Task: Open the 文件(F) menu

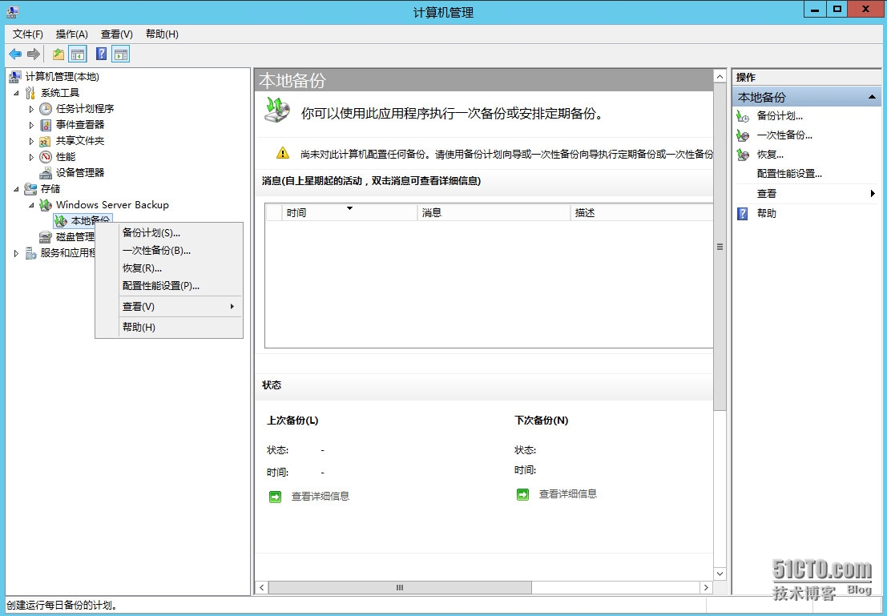Action: click(x=28, y=34)
